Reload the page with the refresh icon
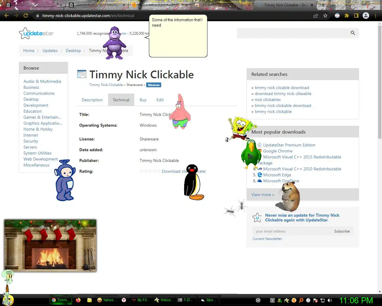Viewport: 382px width, 306px height. point(26,16)
